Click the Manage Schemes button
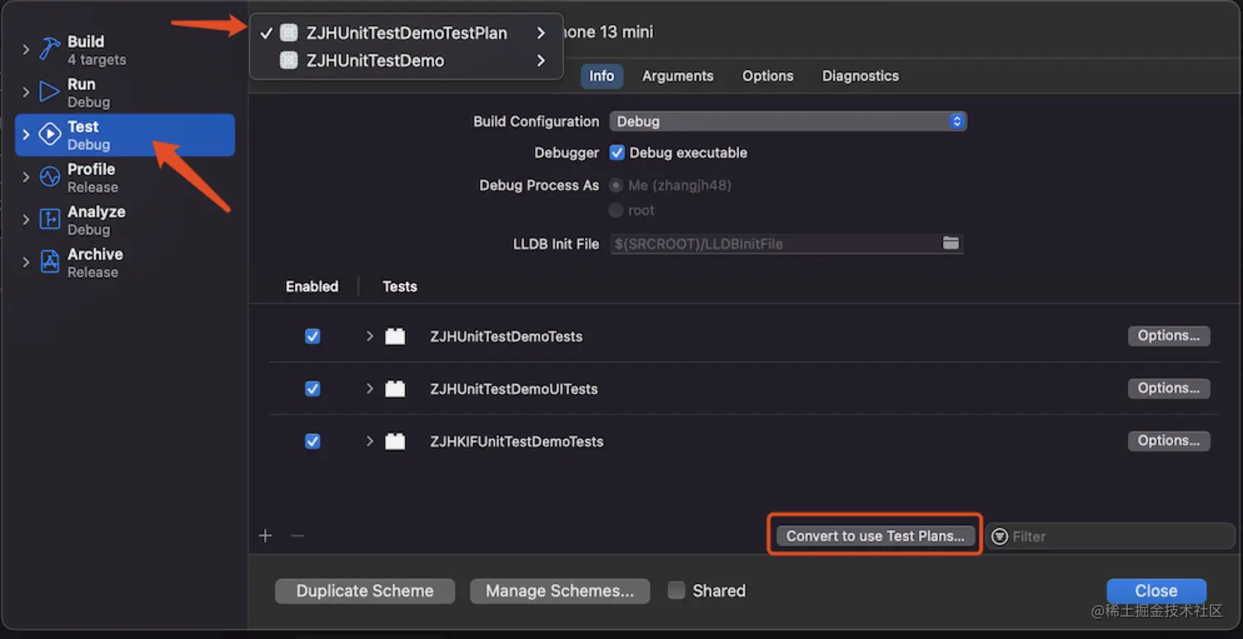 pyautogui.click(x=559, y=590)
